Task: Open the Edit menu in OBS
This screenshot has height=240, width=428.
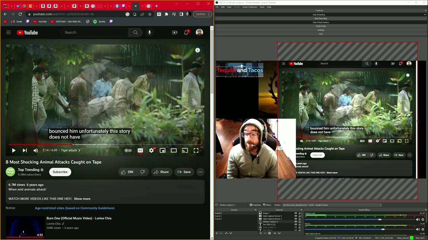Action: click(223, 7)
